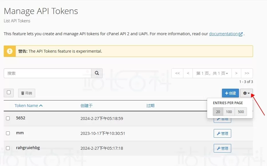Screen dimensions: 267x166
Task: Toggle the select-all tokens checkbox
Action: pos(9,92)
